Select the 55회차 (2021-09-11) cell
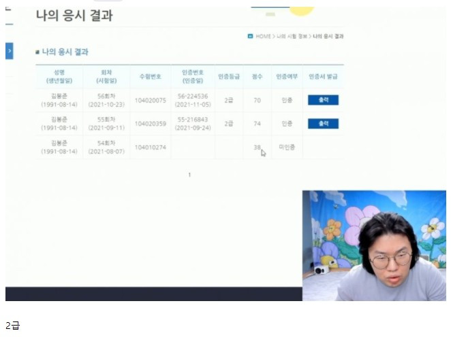Image resolution: width=451 pixels, height=348 pixels. pyautogui.click(x=106, y=124)
